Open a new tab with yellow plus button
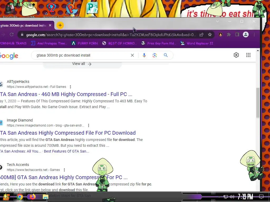 [60, 26]
